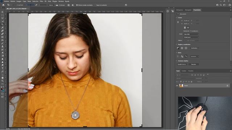Viewport: 232px width, 130px height.
Task: Swap crop width and height arrows
Action: pyautogui.click(x=36, y=5)
